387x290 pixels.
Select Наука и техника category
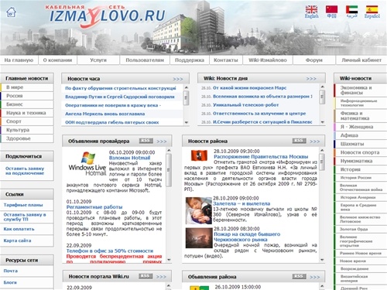pos(27,113)
